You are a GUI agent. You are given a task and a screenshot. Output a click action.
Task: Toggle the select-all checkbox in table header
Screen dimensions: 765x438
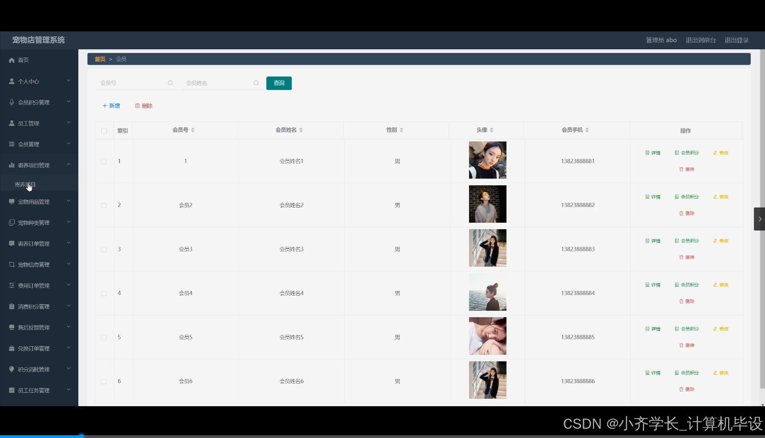point(104,131)
